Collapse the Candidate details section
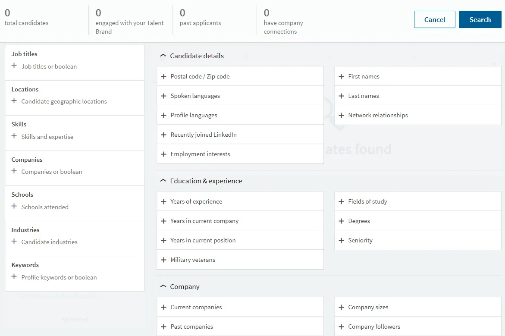505x336 pixels. point(163,56)
